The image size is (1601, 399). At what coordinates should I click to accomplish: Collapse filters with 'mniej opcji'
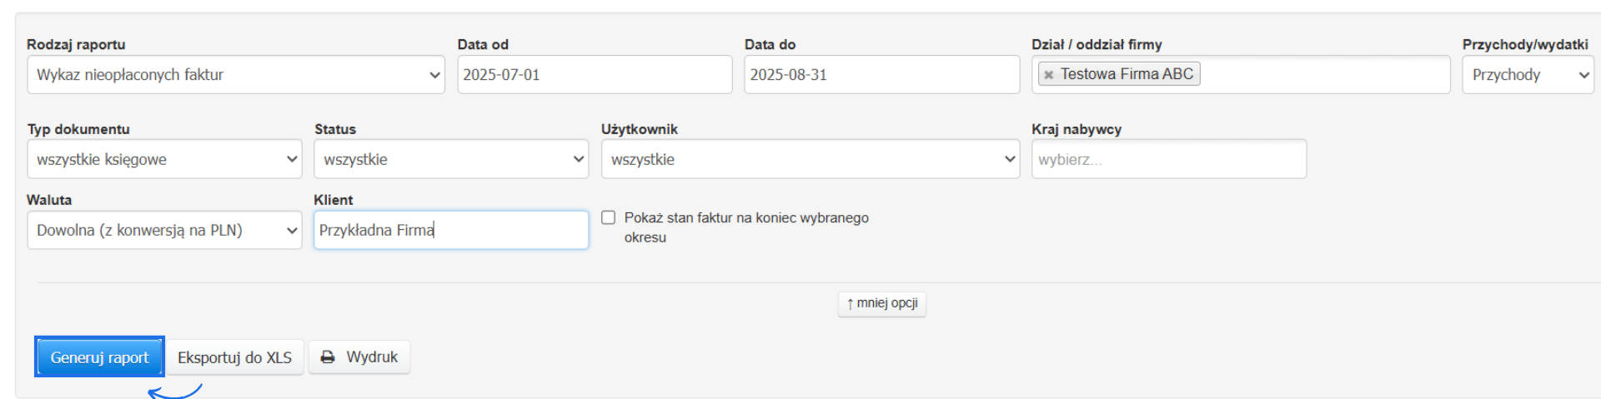tap(881, 303)
